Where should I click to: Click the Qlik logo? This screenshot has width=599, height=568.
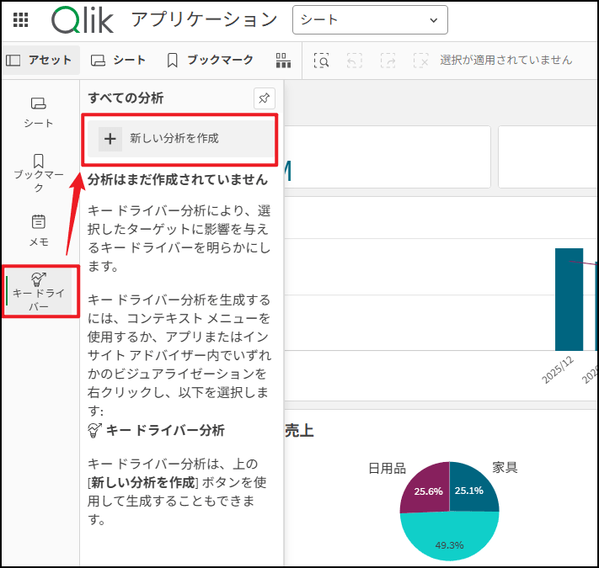point(85,19)
